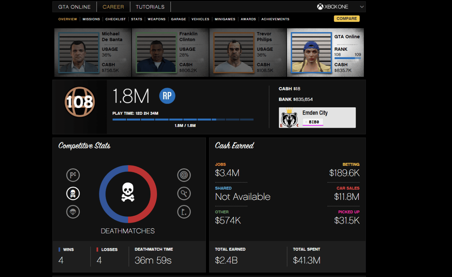
Task: Open the TUTORIALS tab
Action: [150, 7]
